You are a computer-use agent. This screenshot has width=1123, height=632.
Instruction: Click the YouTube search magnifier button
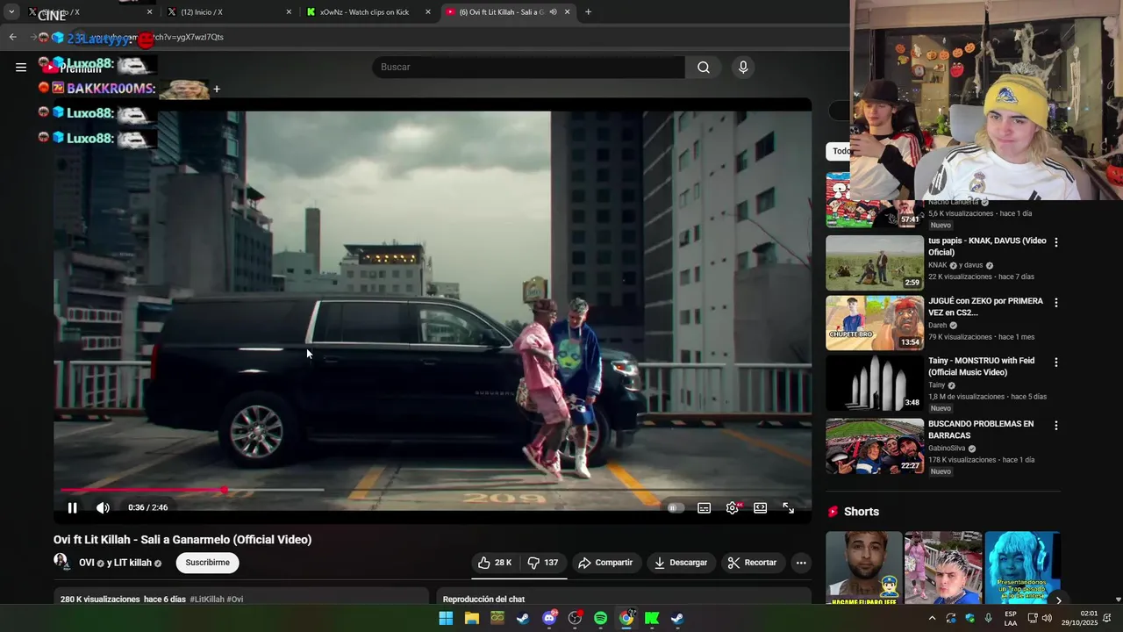[x=704, y=67]
